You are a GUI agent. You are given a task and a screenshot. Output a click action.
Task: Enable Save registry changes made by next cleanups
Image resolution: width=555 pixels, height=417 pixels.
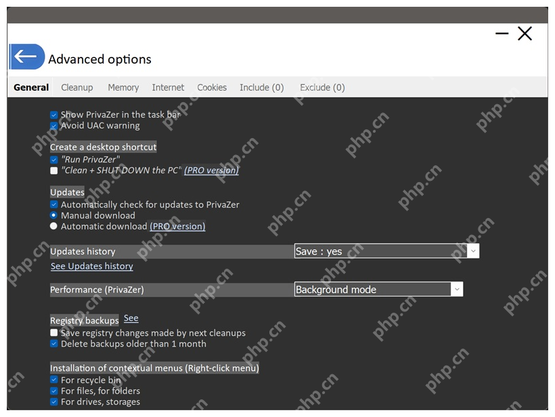click(x=53, y=333)
